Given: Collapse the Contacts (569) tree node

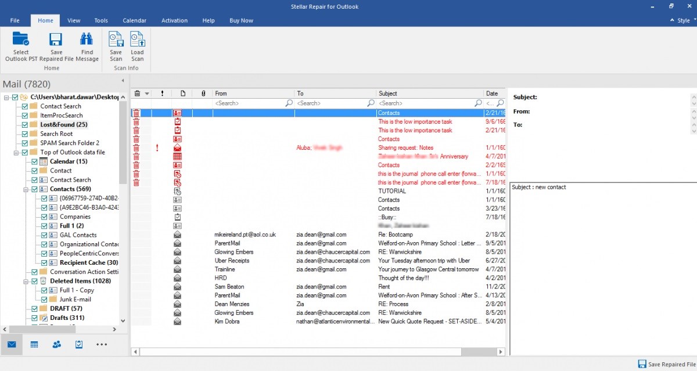Looking at the screenshot, I should [26, 189].
